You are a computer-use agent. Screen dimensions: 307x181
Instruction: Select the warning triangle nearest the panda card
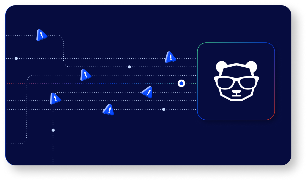pos(170,57)
